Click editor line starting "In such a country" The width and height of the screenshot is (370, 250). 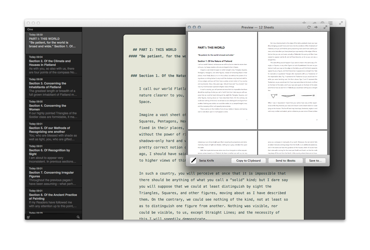pyautogui.click(x=212, y=173)
